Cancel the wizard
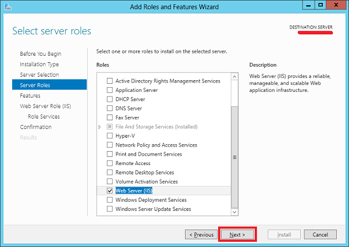 click(320, 235)
